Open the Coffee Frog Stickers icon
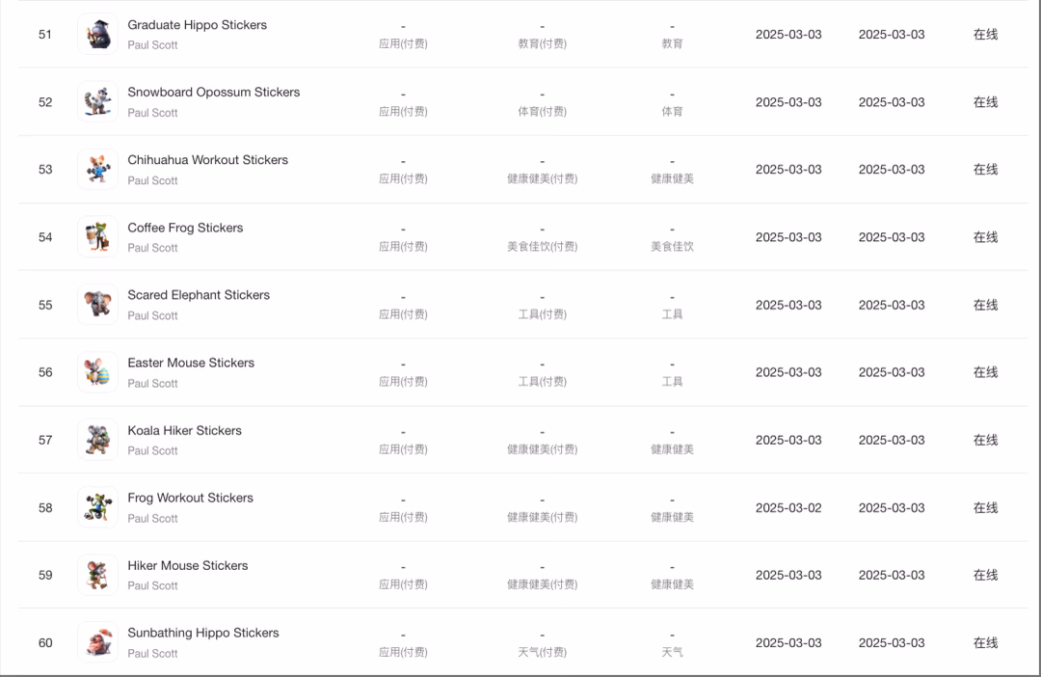 97,236
